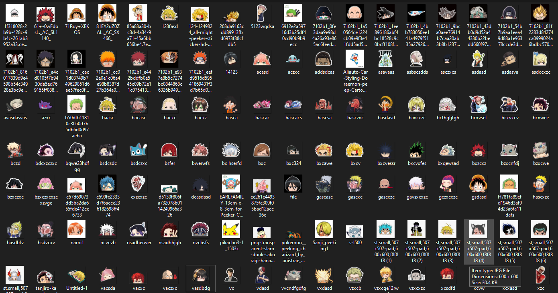Select the 71Ruy+XEKOS image thumbnail
Image resolution: width=558 pixels, height=293 pixels.
[x=77, y=13]
